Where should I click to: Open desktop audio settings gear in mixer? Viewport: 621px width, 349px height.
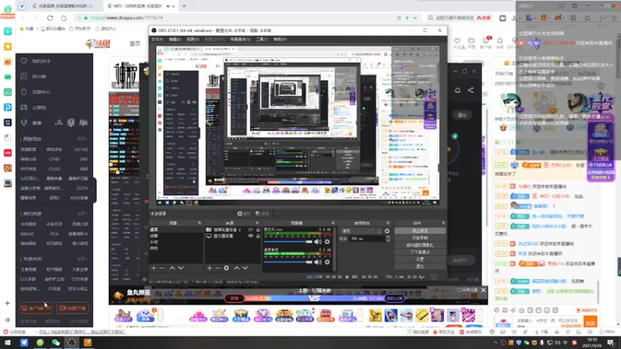tap(327, 262)
